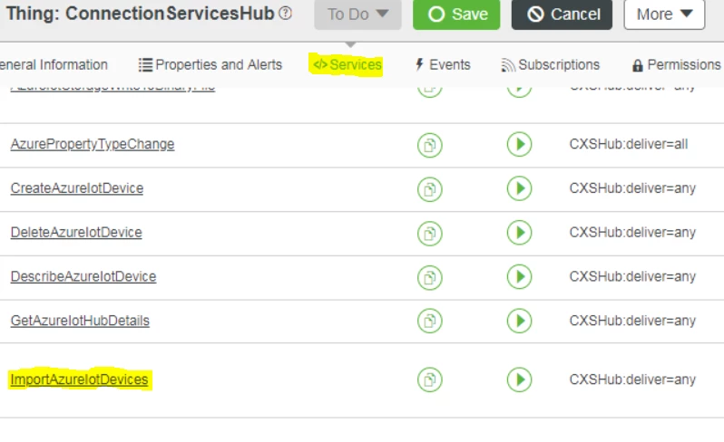Execute the ImportAzureIotDevices service
The image size is (724, 442).
[520, 380]
